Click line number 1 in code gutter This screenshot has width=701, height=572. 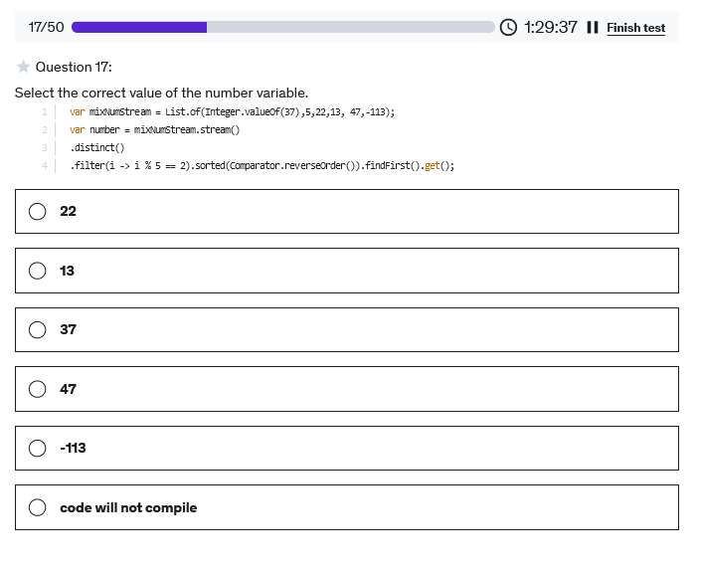(x=44, y=112)
